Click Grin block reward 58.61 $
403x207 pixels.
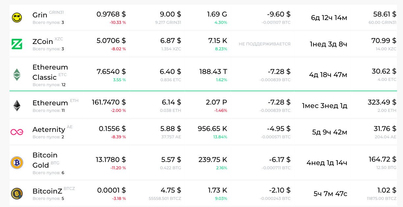pyautogui.click(x=385, y=14)
